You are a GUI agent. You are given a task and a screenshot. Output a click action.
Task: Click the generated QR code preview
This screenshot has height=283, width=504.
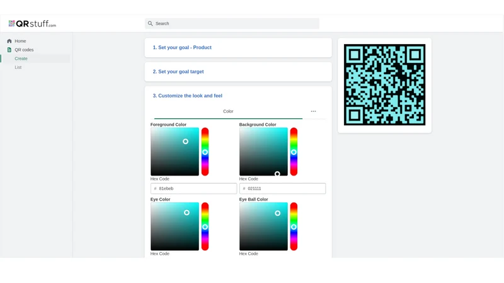pos(384,85)
